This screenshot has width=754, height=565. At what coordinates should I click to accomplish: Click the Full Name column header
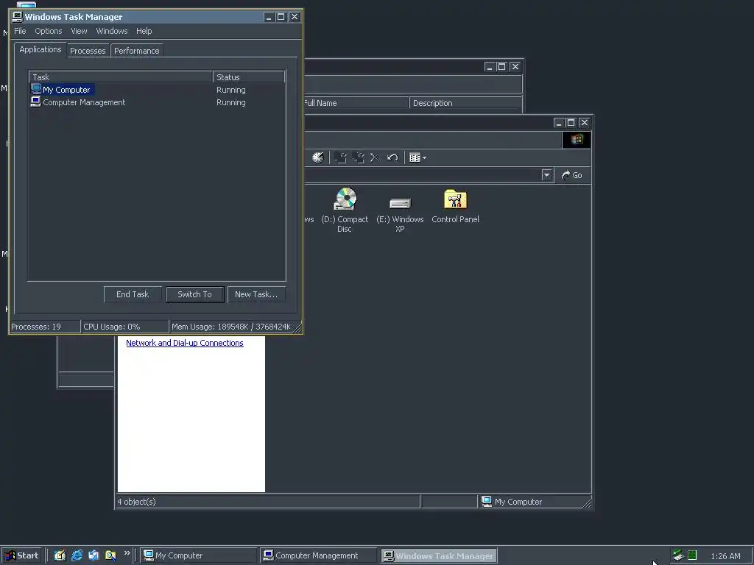[x=356, y=103]
